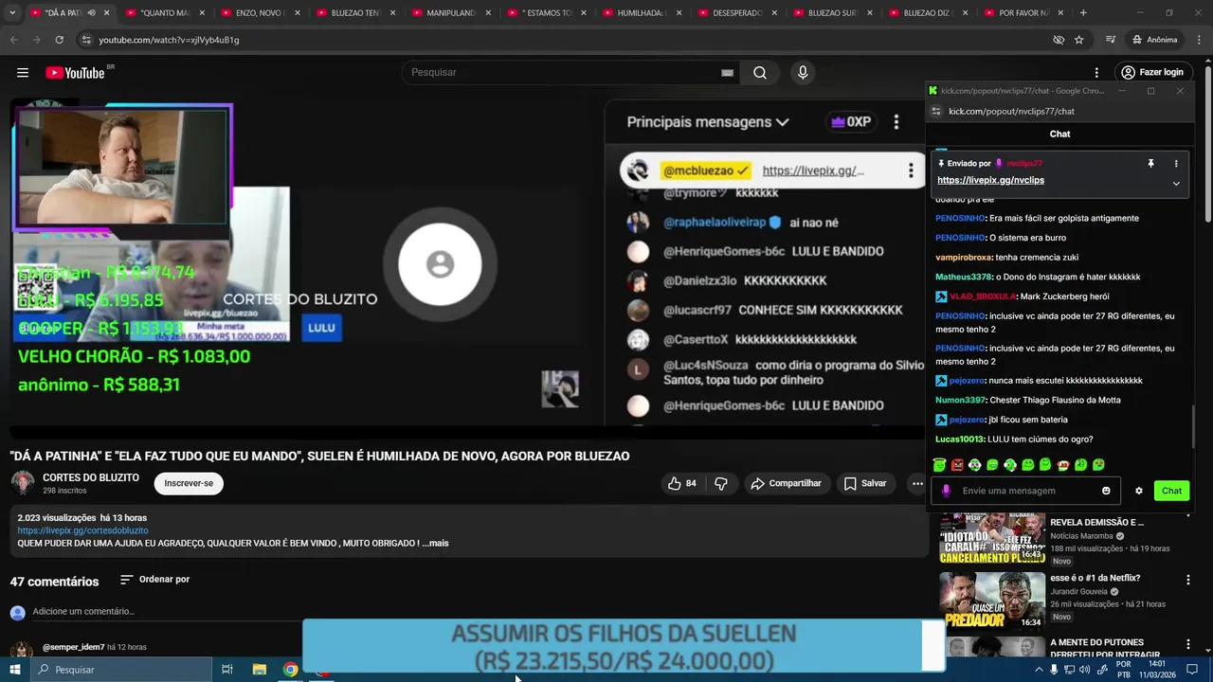Click the Windows taskbar search box

[120, 670]
